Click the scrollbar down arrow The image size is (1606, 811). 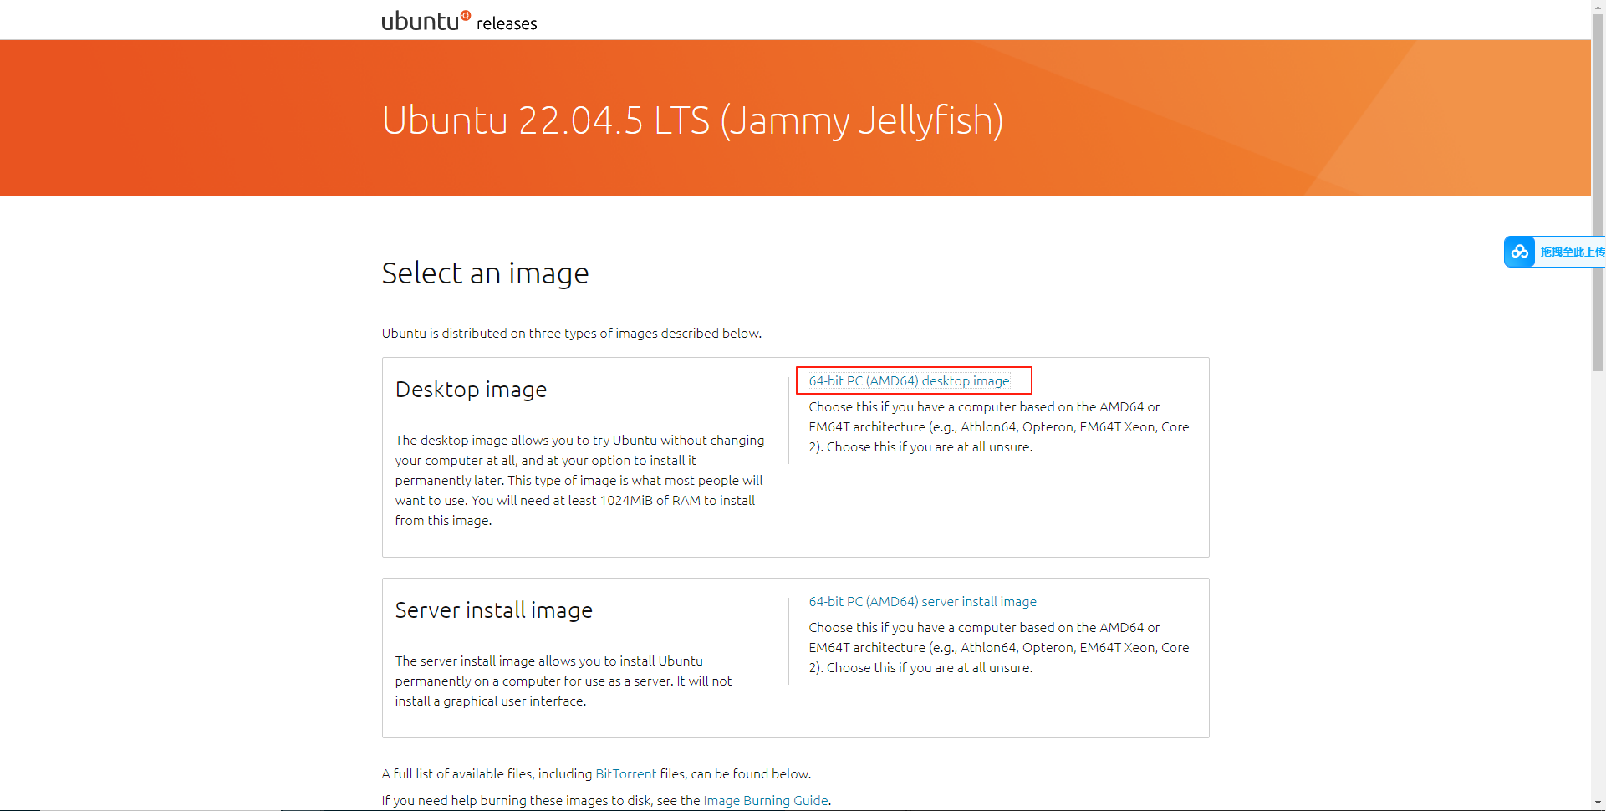pyautogui.click(x=1598, y=803)
